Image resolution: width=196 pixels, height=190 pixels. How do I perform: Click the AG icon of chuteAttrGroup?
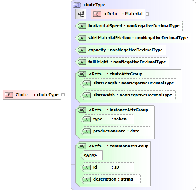point(82,74)
